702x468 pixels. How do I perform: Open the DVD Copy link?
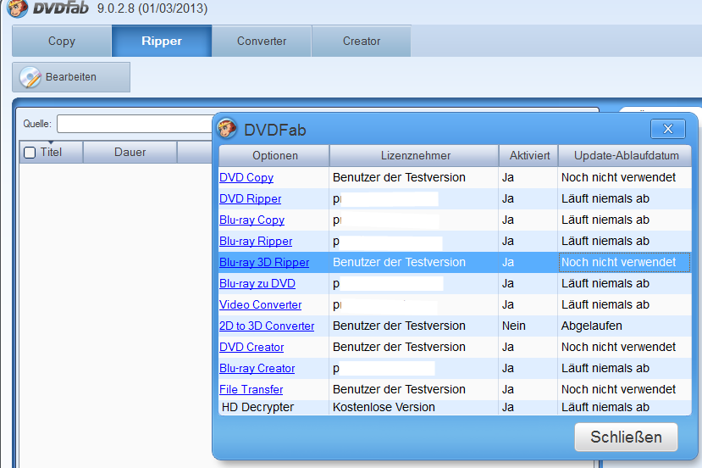pyautogui.click(x=246, y=177)
